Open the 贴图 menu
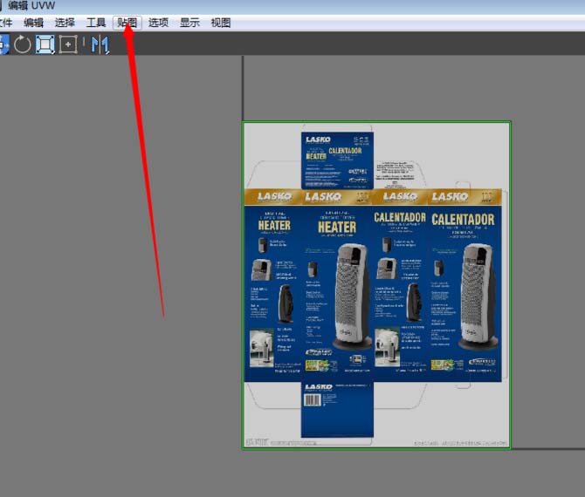 coord(127,23)
